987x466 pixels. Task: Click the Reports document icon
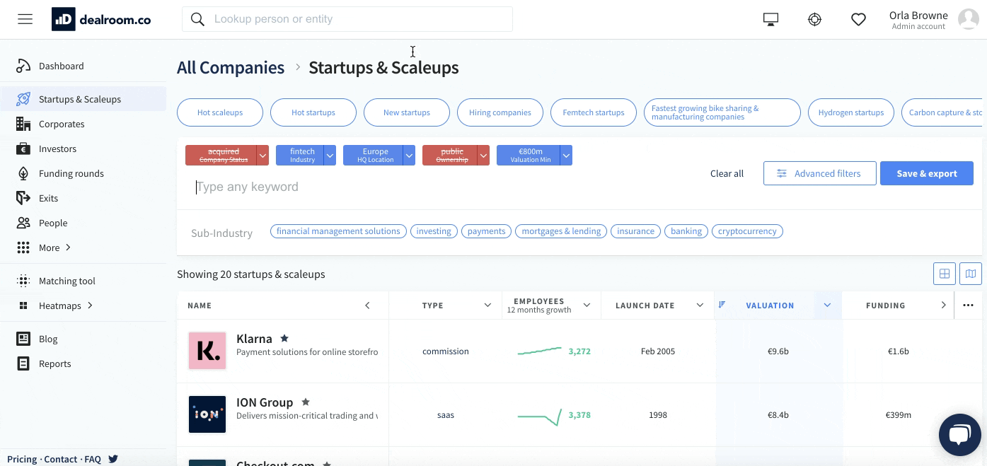pos(23,363)
